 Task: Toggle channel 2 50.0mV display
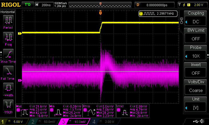click(44, 122)
